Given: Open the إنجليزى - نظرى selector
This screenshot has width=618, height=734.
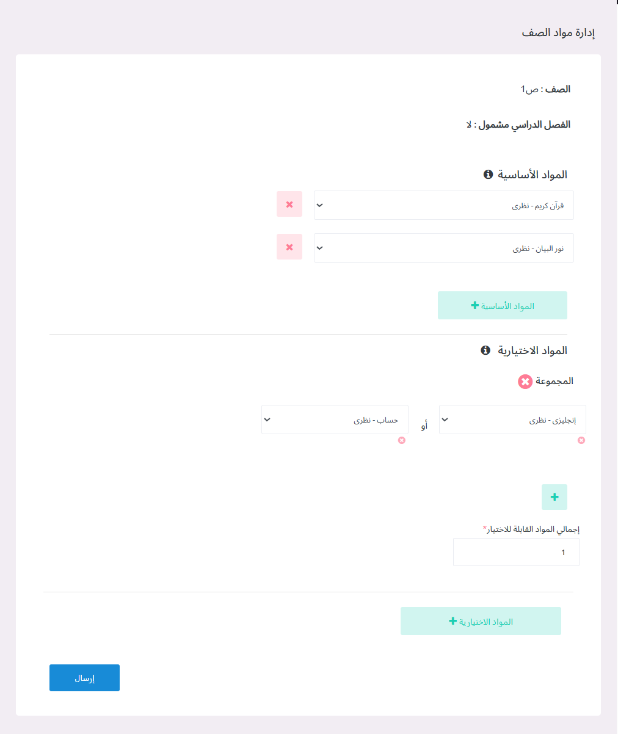Looking at the screenshot, I should 512,420.
